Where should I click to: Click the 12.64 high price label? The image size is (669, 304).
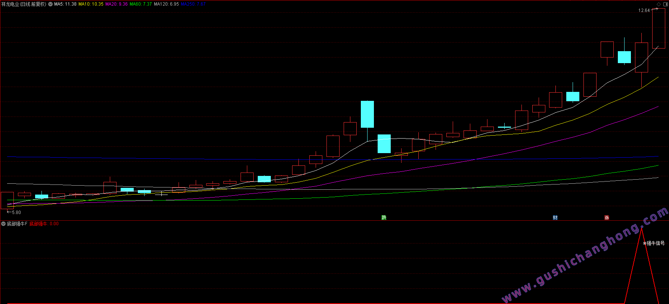(x=644, y=10)
